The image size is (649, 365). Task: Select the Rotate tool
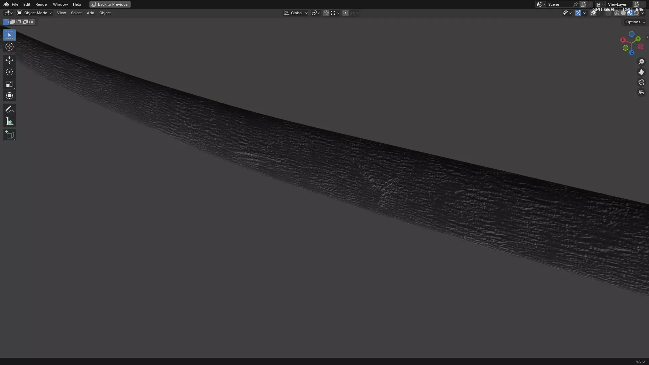pos(9,72)
